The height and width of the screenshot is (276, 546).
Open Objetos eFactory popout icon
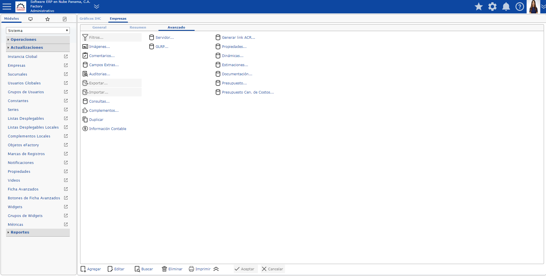click(66, 145)
